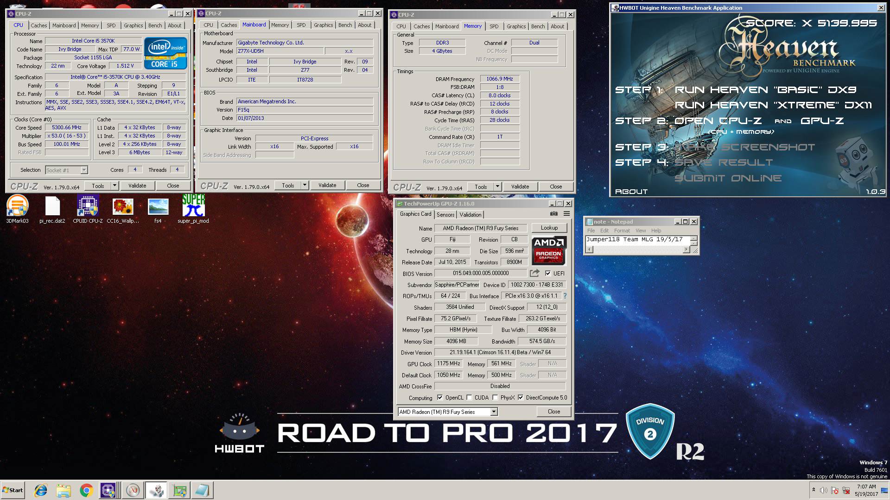Toggle the OpenCL checkbox

click(x=440, y=397)
